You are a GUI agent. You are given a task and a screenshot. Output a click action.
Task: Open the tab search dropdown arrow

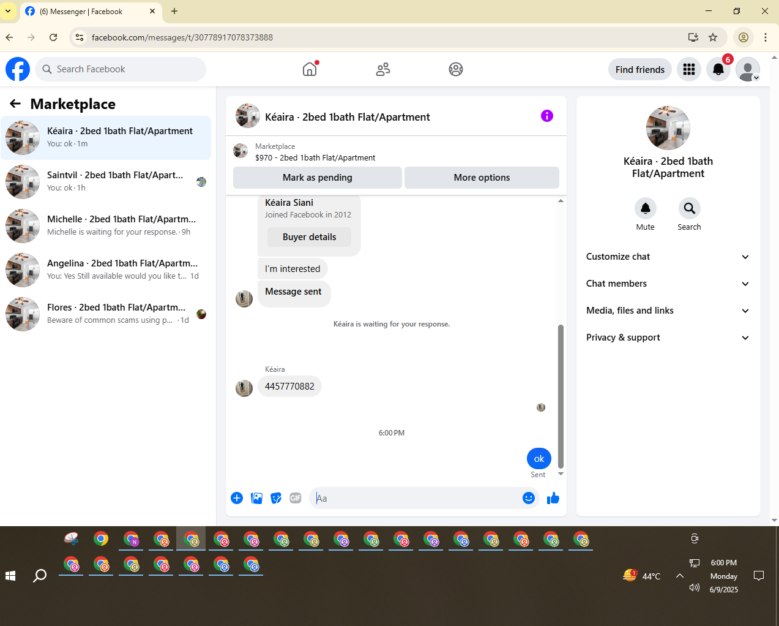coord(8,11)
